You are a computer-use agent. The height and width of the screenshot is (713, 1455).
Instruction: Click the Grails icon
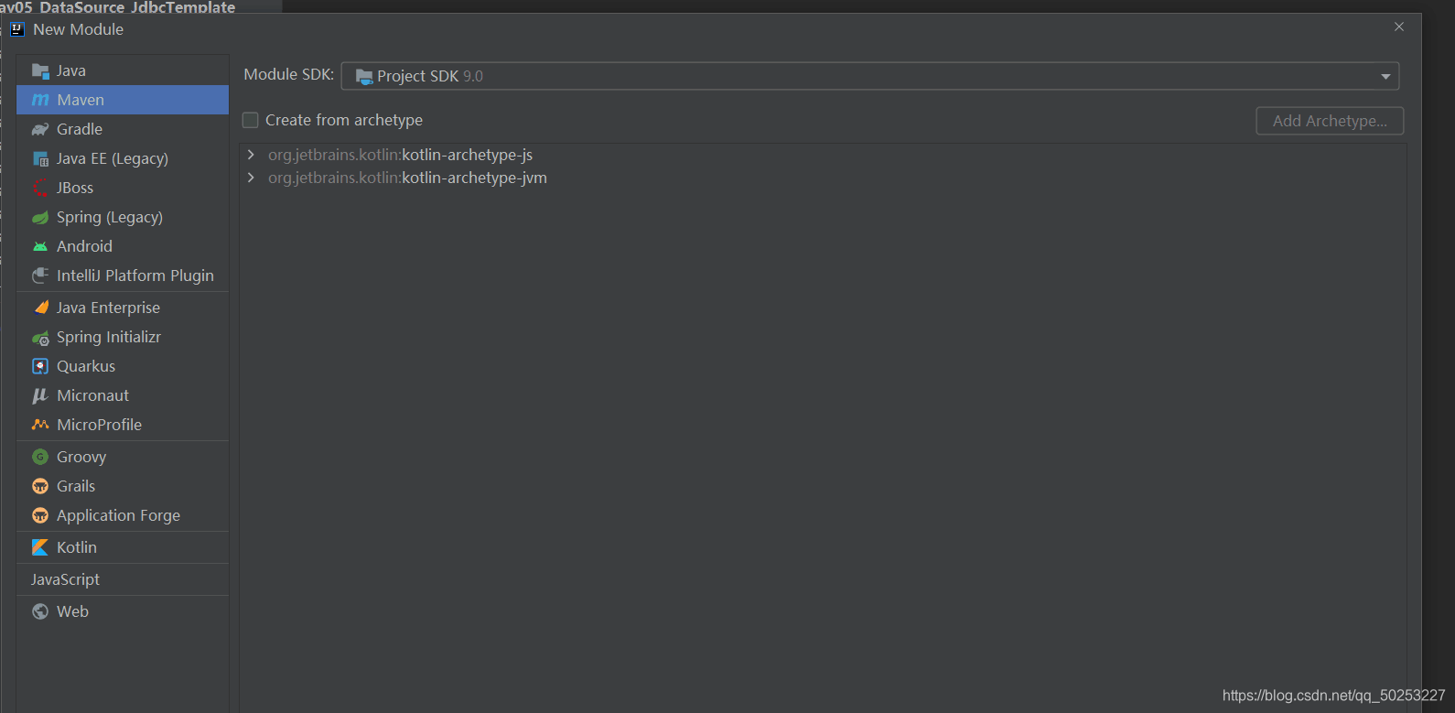click(x=40, y=486)
